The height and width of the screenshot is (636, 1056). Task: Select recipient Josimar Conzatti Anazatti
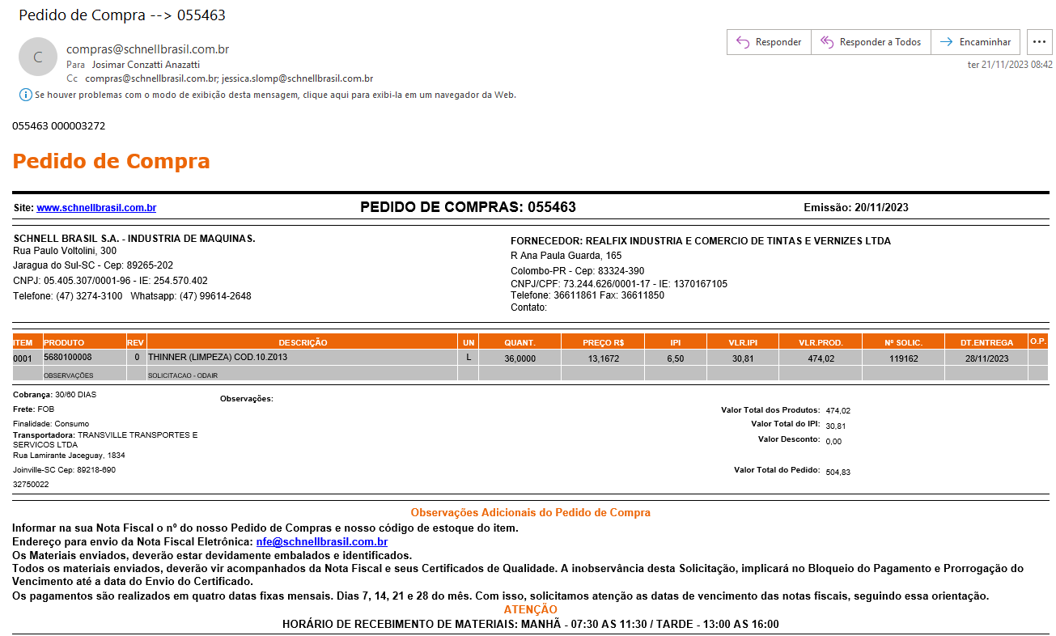(x=146, y=65)
